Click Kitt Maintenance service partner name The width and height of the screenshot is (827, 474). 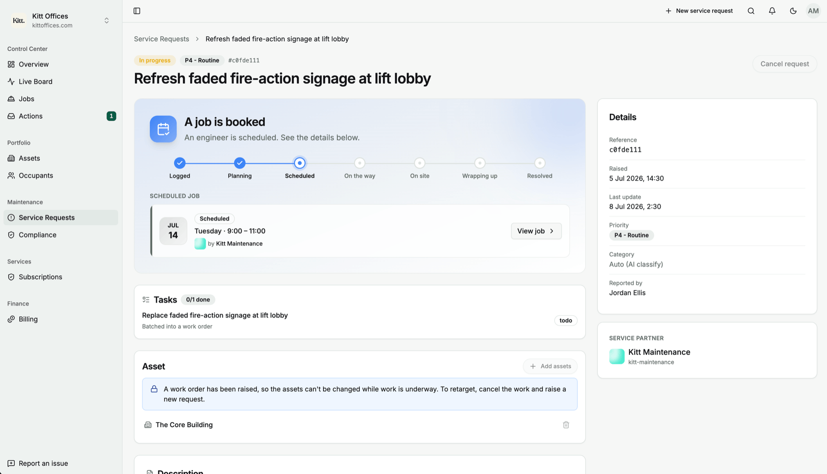[x=659, y=352]
